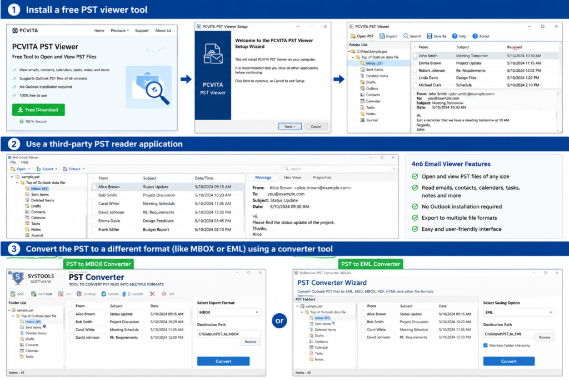Click the Calendar folder icon in BitRecover PST Folders
The width and height of the screenshot is (569, 380).
tap(311, 347)
